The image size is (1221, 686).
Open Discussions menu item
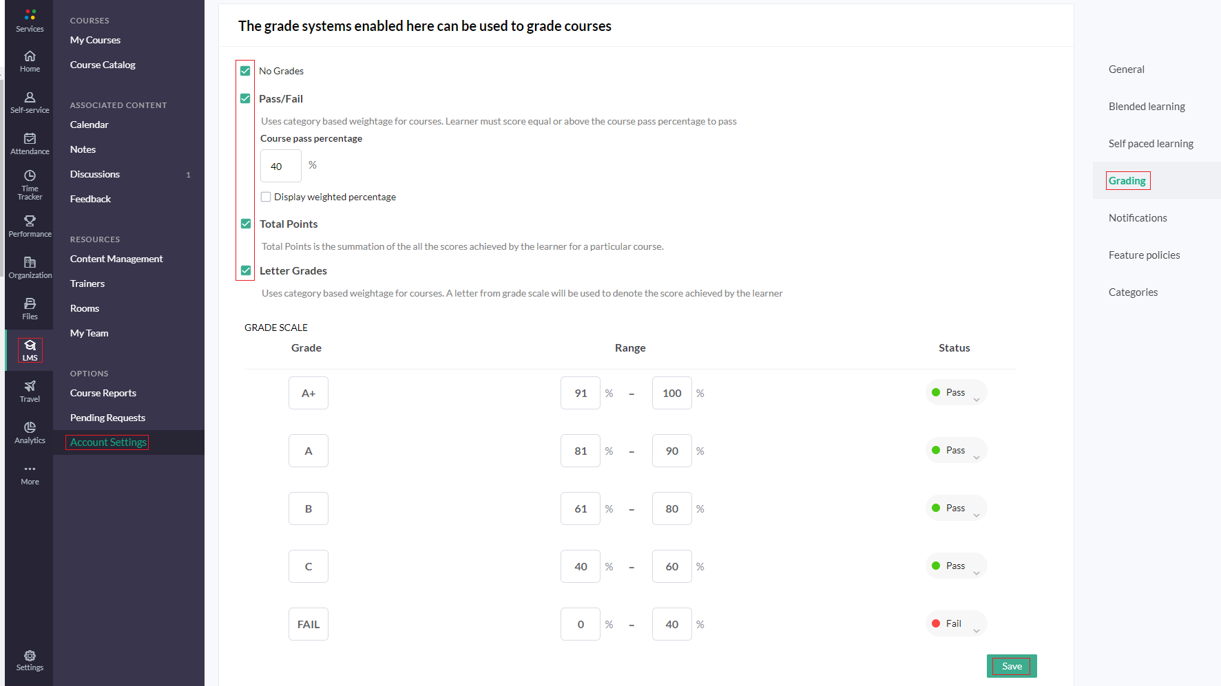point(94,174)
